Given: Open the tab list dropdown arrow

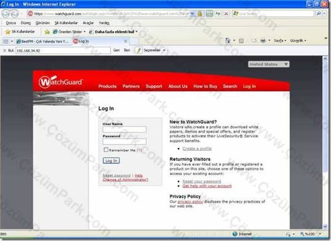Looking at the screenshot, I should click(12, 41).
